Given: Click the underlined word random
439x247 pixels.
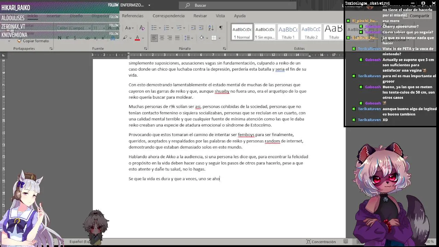Looking at the screenshot, I should point(272,141).
